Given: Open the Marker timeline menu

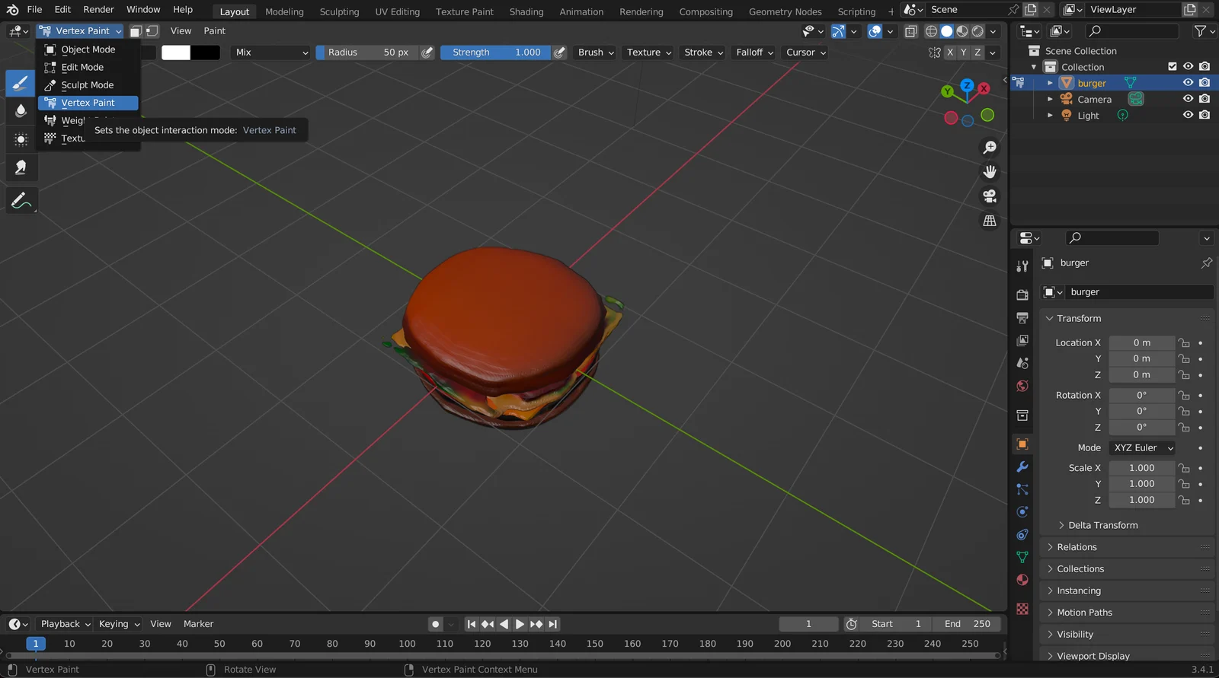Looking at the screenshot, I should [198, 624].
